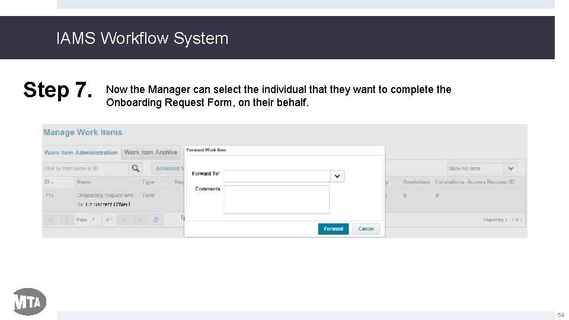Click inside the Comments text area
The height and width of the screenshot is (320, 569).
point(277,200)
